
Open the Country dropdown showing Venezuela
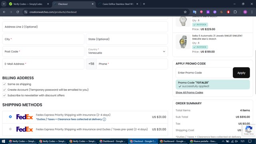[x=127, y=52]
